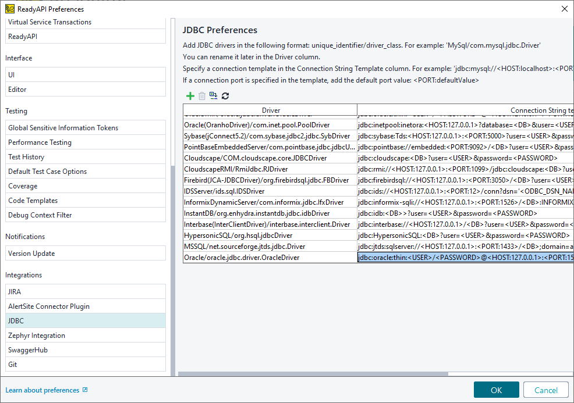The height and width of the screenshot is (403, 574).
Task: Click the jdbc:sybase:Tds connection string cell
Action: click(466, 135)
